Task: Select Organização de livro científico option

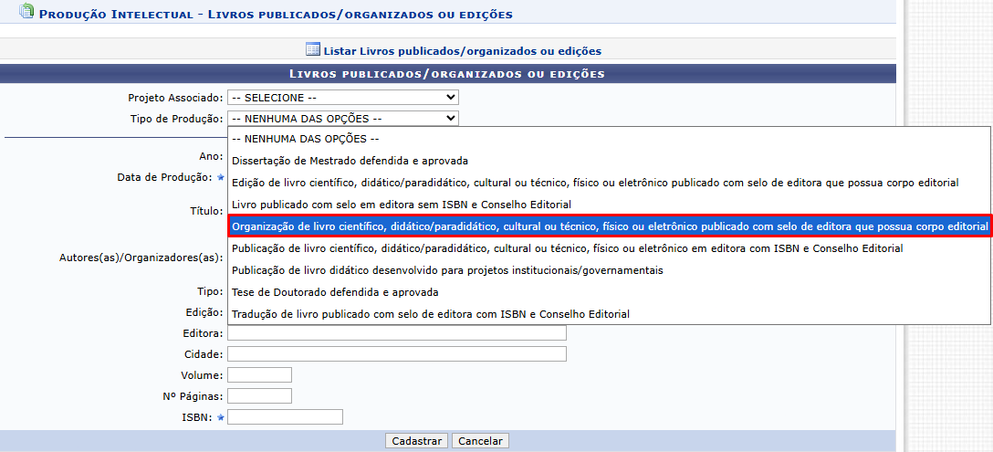Action: (x=610, y=226)
